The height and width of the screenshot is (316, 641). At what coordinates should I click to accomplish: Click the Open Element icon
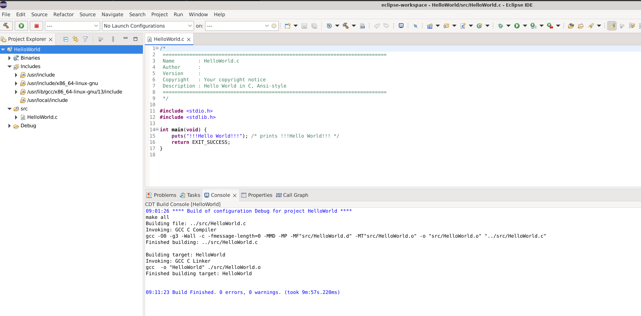[x=571, y=26]
